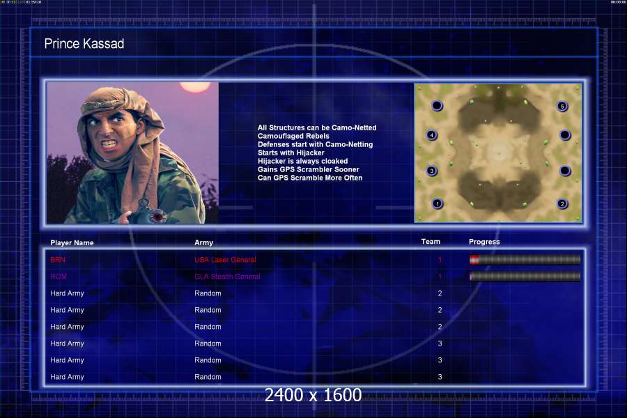
Task: Click the Prince Kassad title text
Action: 84,44
